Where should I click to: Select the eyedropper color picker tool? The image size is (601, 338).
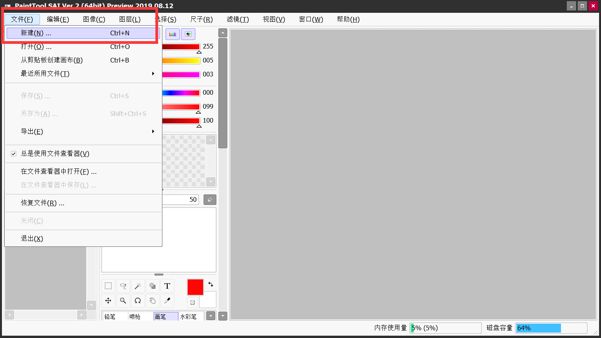click(x=167, y=301)
